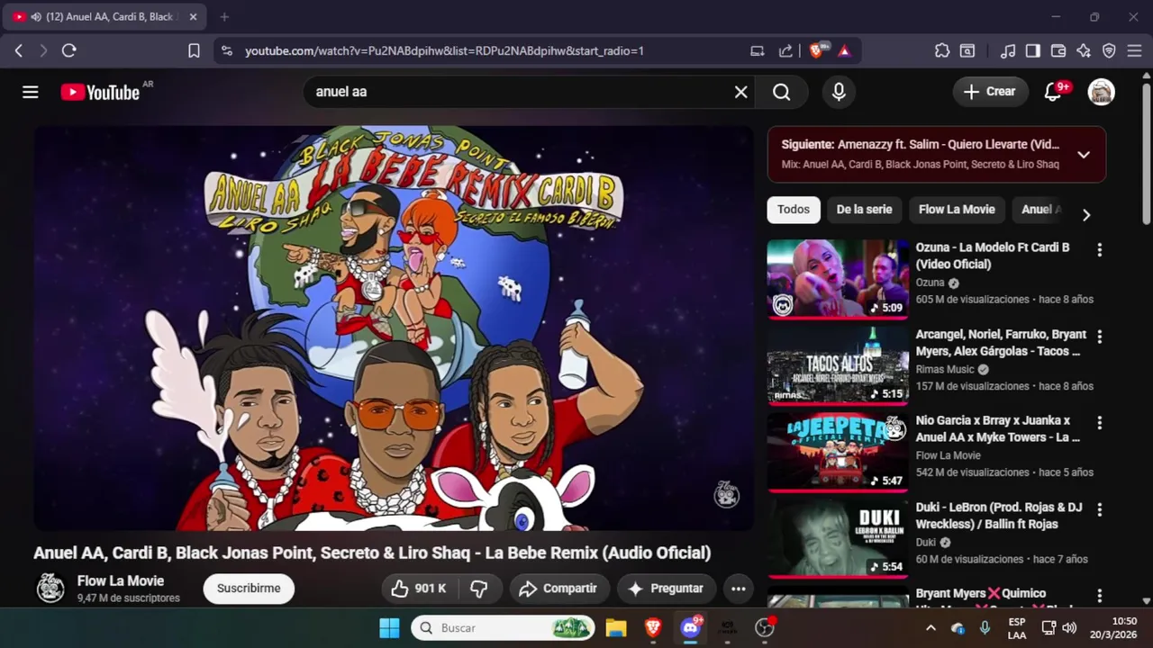Open the Duki LeBron thumbnail
Viewport: 1153px width, 648px height.
838,537
